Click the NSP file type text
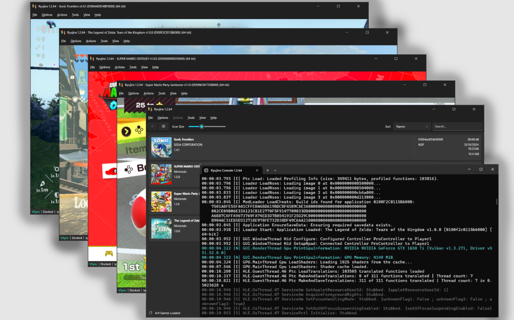This screenshot has width=514, height=320. click(421, 145)
